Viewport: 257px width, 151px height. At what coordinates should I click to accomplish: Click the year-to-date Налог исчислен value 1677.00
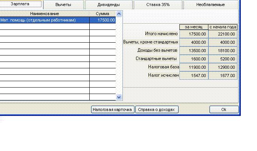coord(223,75)
